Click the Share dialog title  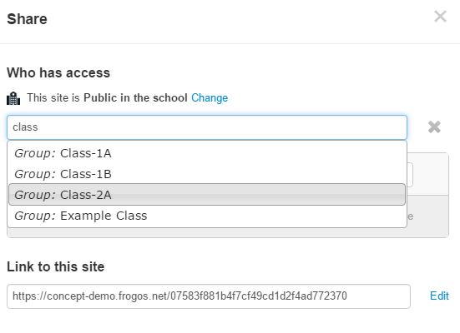pos(27,19)
